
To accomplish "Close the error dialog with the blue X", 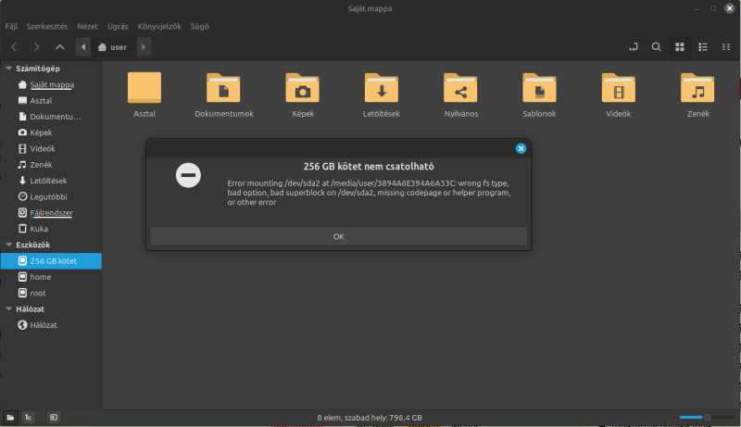I will click(x=521, y=149).
